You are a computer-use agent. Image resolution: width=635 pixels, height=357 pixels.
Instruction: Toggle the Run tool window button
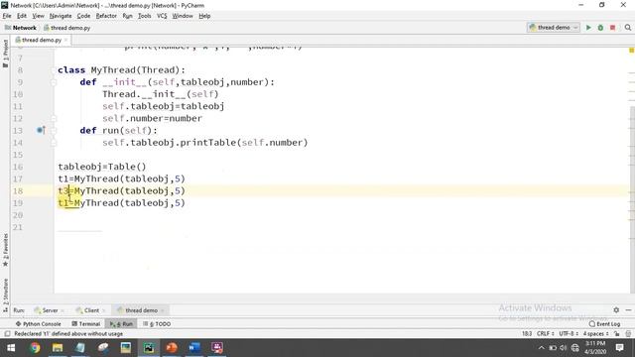121,324
